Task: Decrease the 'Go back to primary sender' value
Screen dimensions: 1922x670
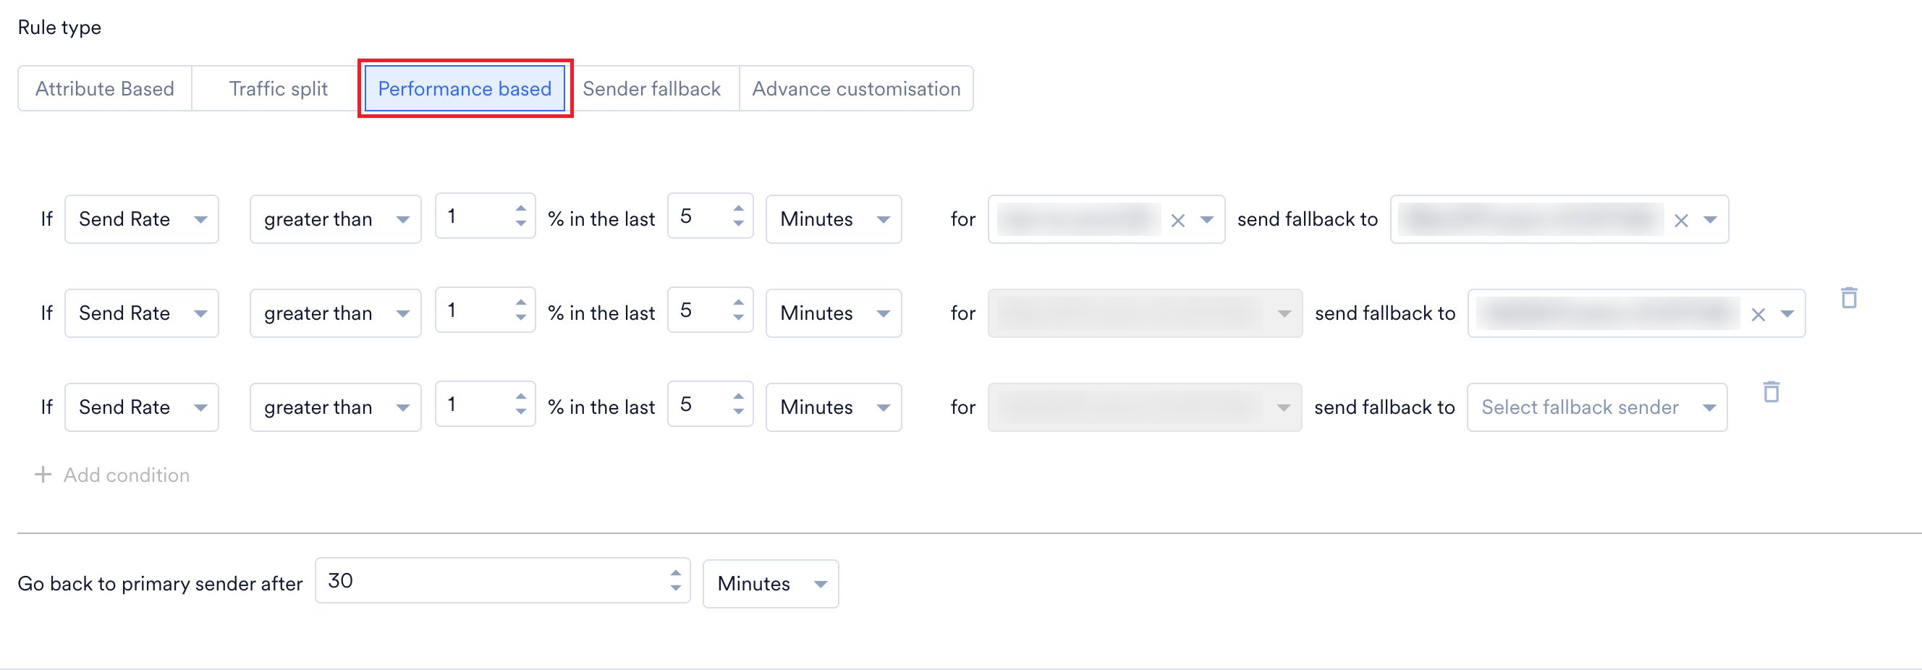Action: point(675,588)
